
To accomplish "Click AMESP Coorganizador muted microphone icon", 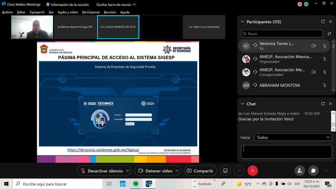I will coord(325,72).
